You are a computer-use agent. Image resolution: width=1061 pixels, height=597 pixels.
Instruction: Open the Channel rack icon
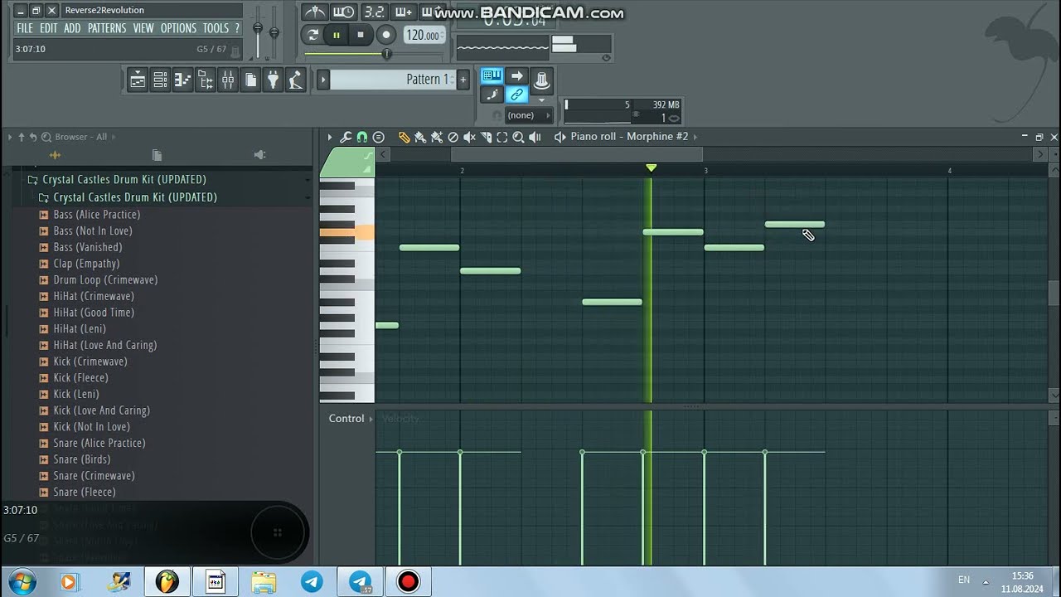tap(160, 80)
